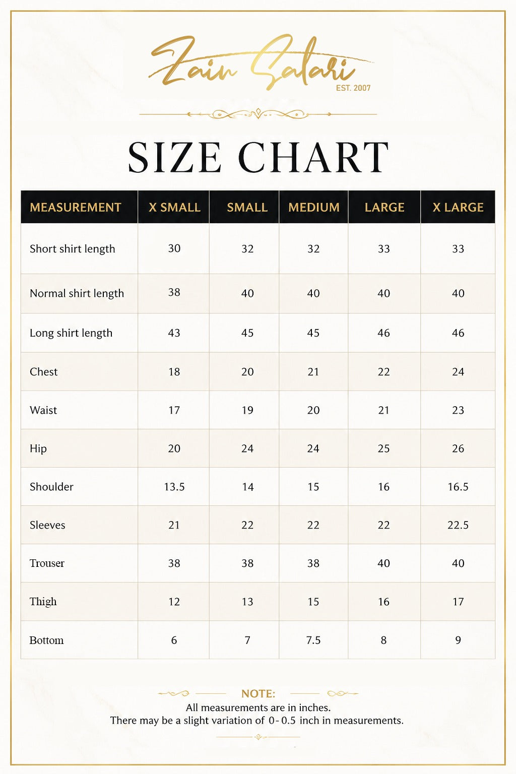Click the SIZE CHART heading
516x774 pixels.
click(258, 157)
